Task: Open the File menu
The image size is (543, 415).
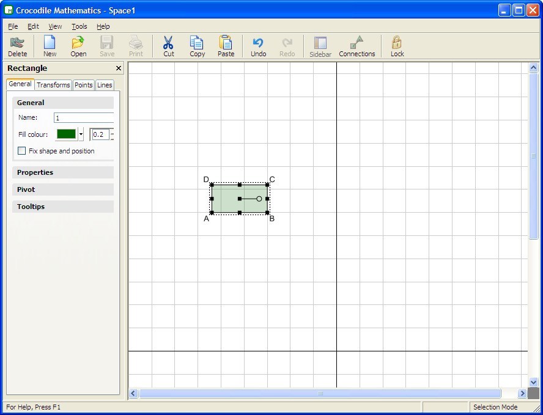Action: [x=13, y=26]
